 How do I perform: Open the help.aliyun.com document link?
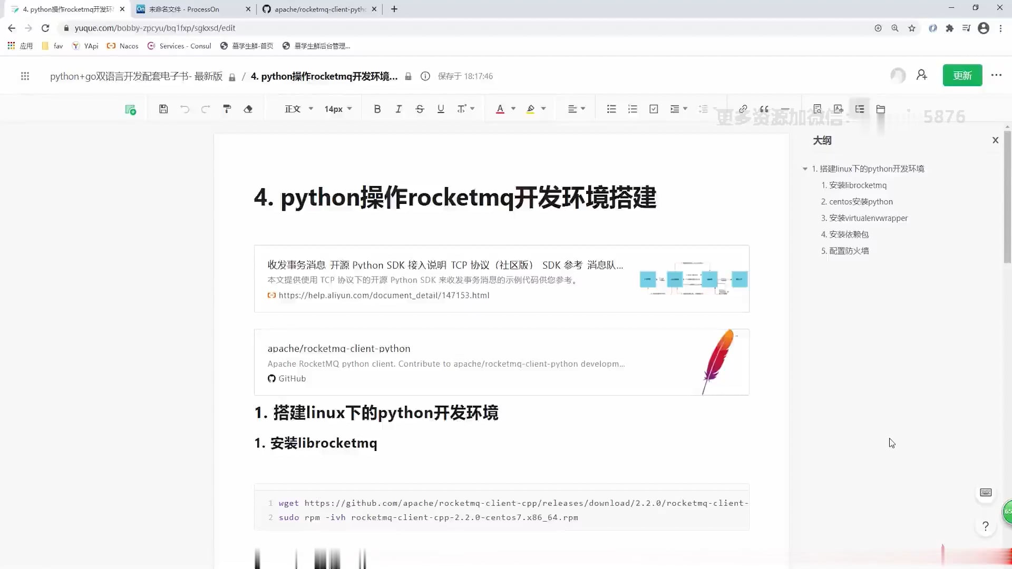384,296
